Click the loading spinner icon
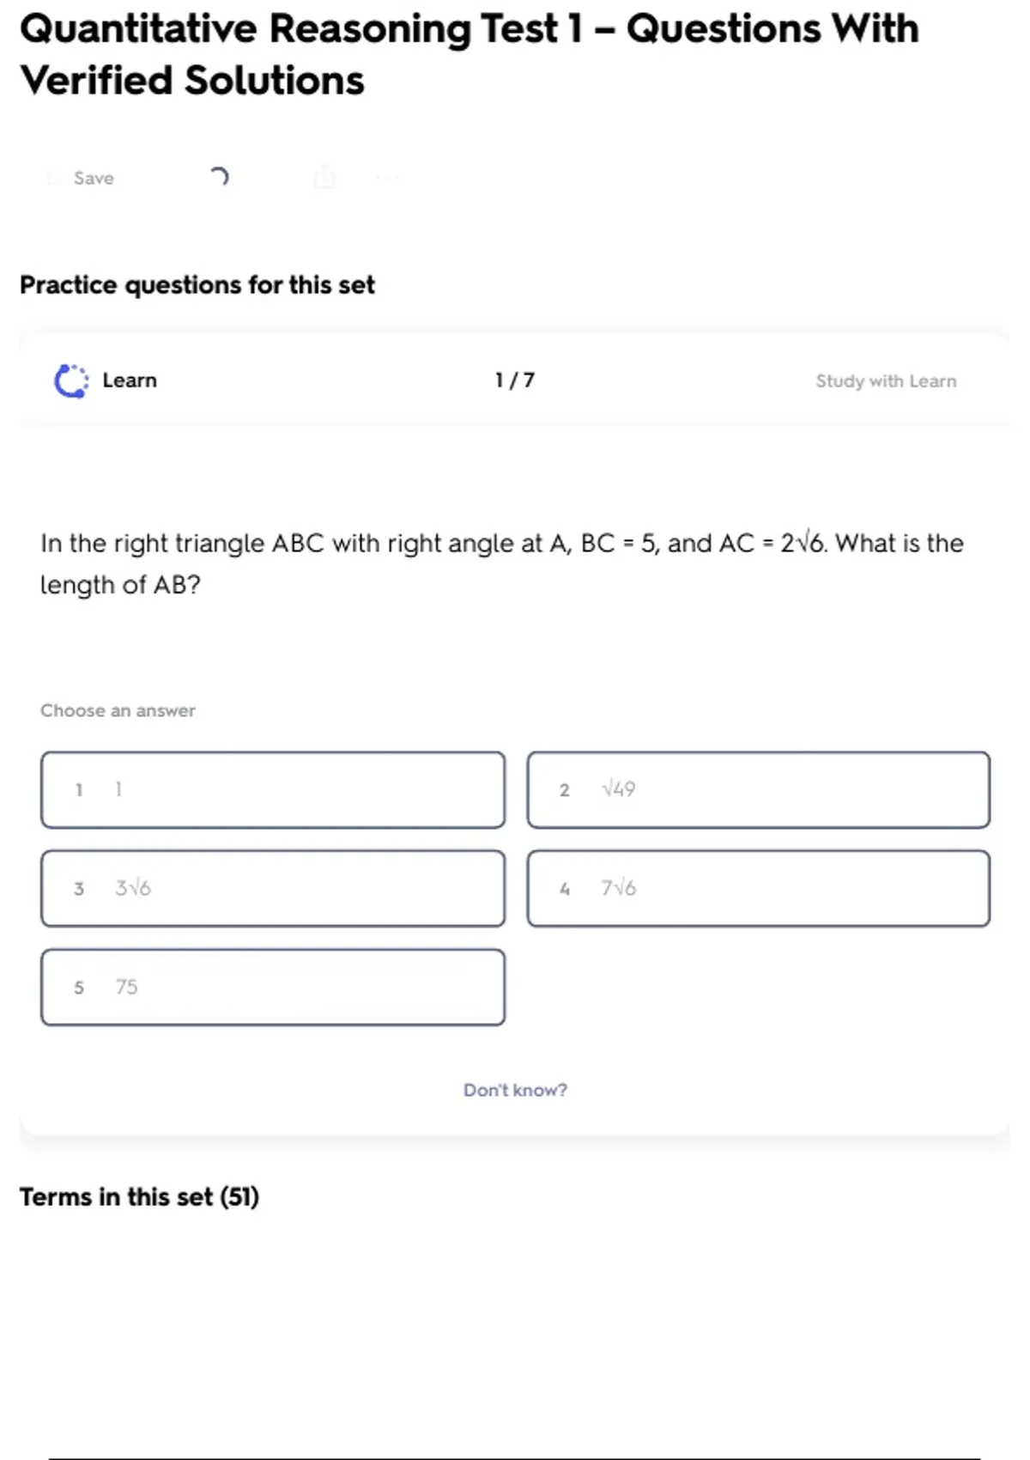This screenshot has width=1030, height=1460. coord(220,177)
